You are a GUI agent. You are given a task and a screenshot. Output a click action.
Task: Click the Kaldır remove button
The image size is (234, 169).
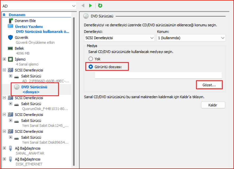click(x=213, y=105)
